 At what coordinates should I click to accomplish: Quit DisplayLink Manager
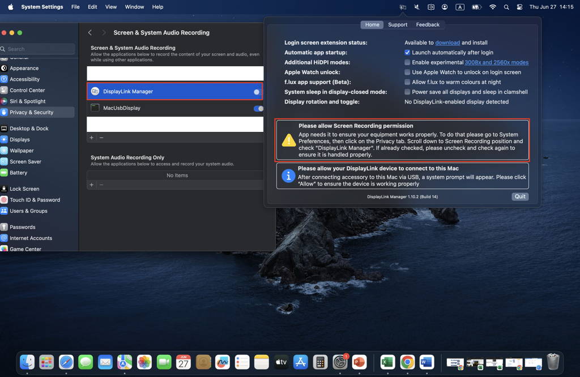pyautogui.click(x=520, y=196)
